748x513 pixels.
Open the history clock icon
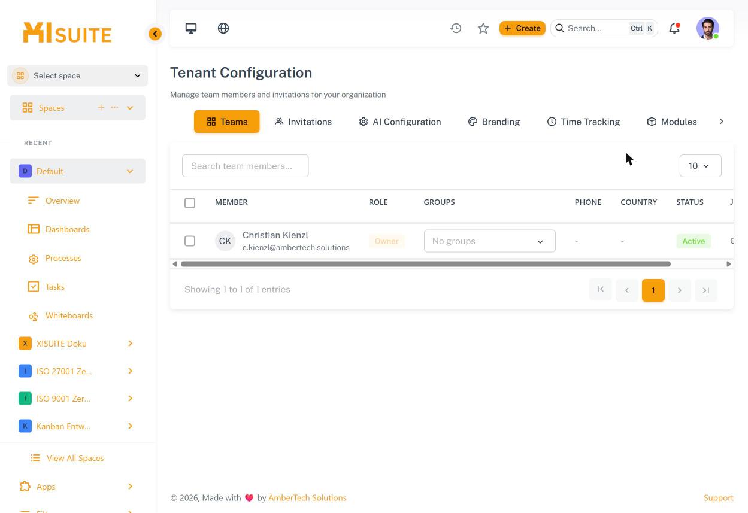pos(456,28)
